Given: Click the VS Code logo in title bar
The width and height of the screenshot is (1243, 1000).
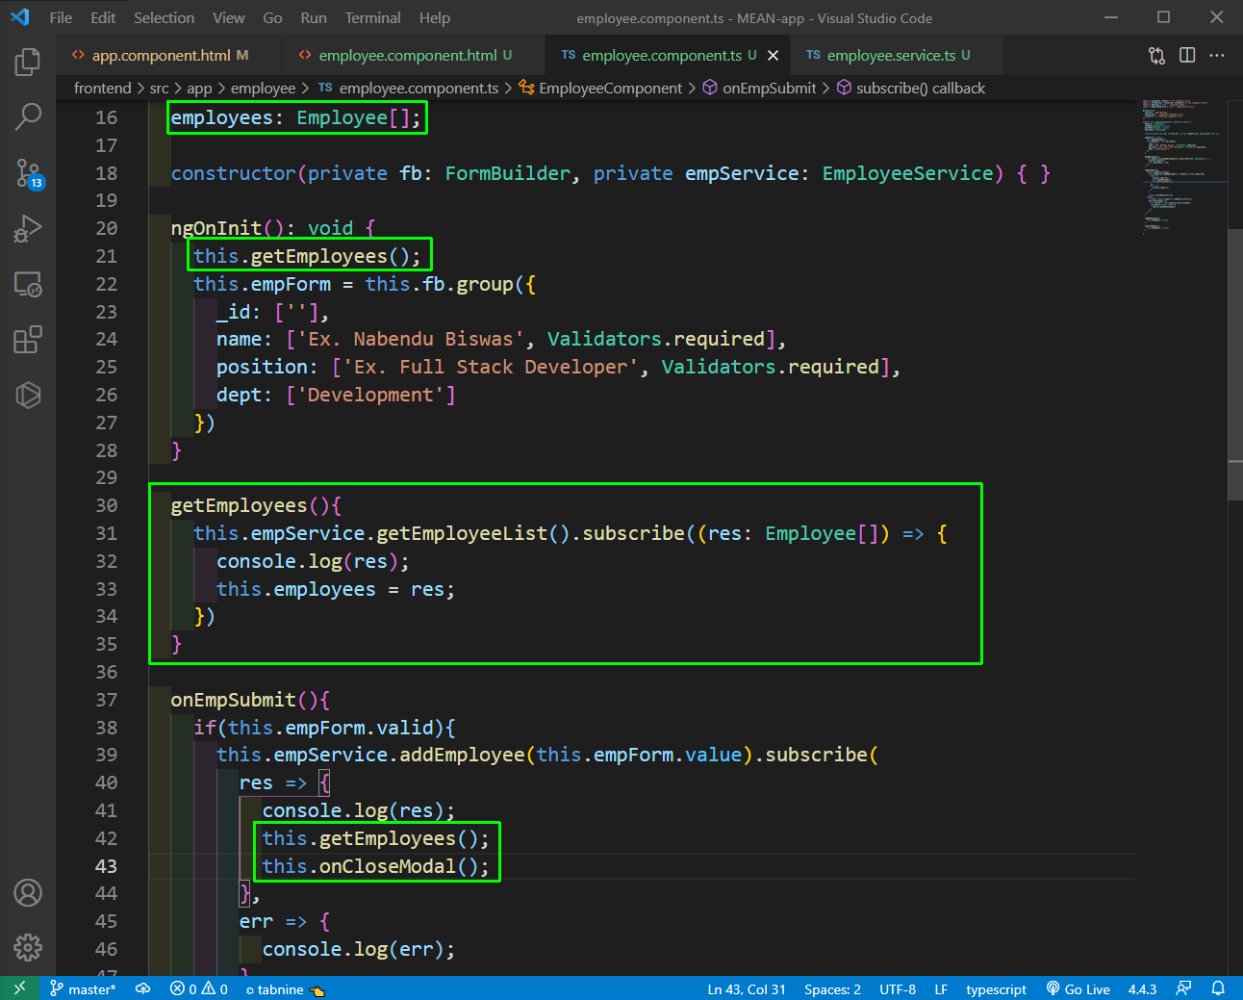Looking at the screenshot, I should 19,17.
